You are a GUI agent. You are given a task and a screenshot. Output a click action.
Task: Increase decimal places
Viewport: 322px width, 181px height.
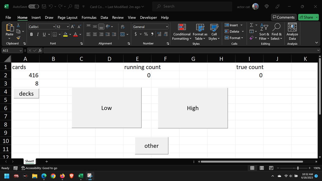coord(158,34)
